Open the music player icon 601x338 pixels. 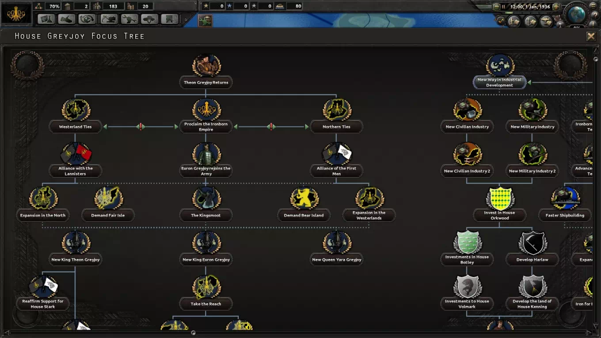pyautogui.click(x=501, y=21)
